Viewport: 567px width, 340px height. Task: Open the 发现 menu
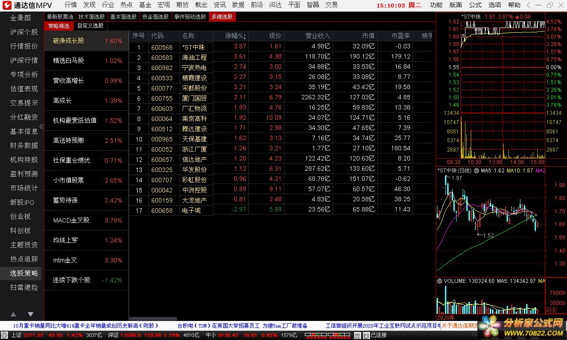point(89,5)
